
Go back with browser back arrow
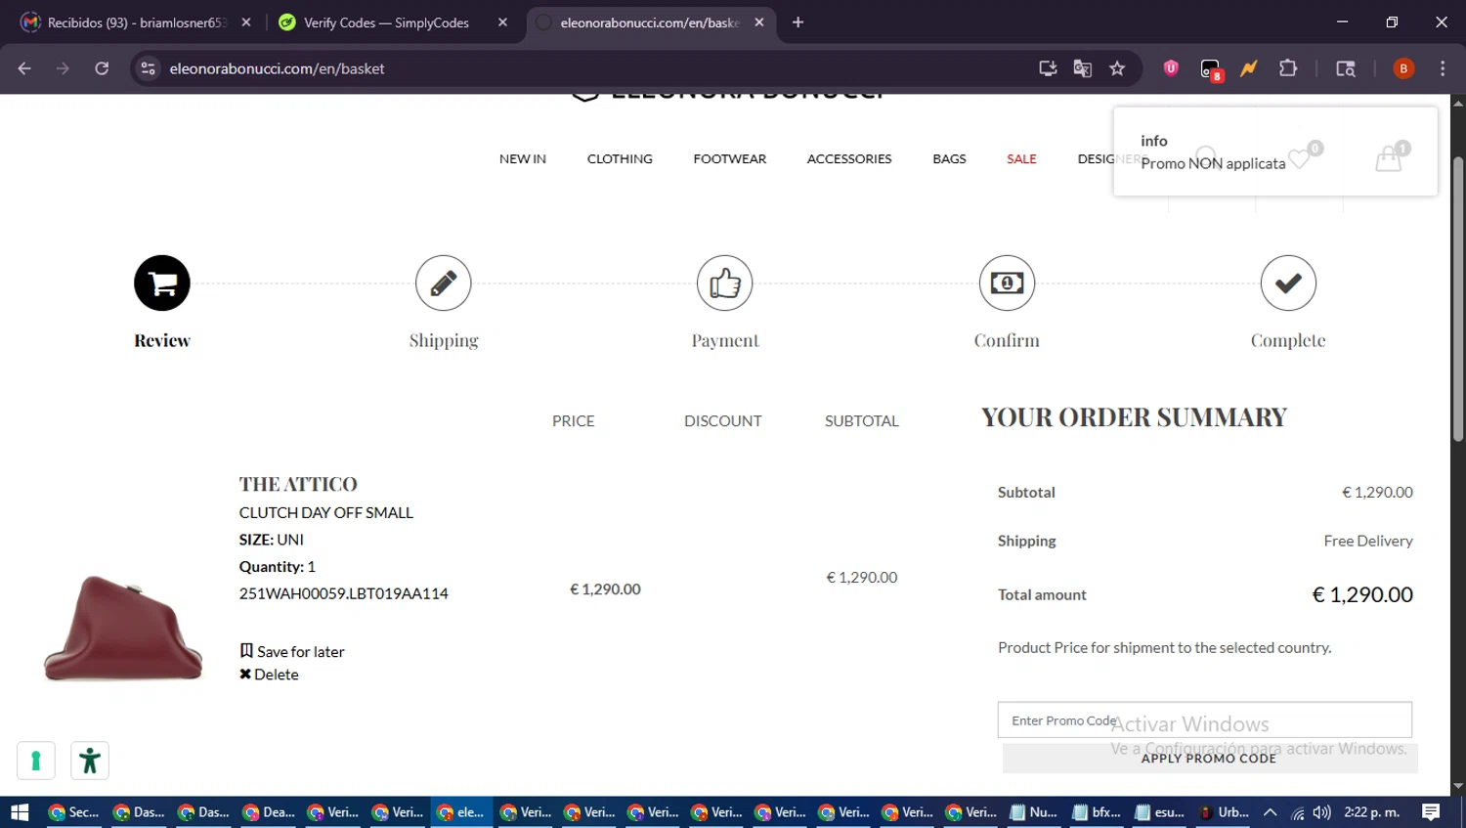[x=24, y=68]
